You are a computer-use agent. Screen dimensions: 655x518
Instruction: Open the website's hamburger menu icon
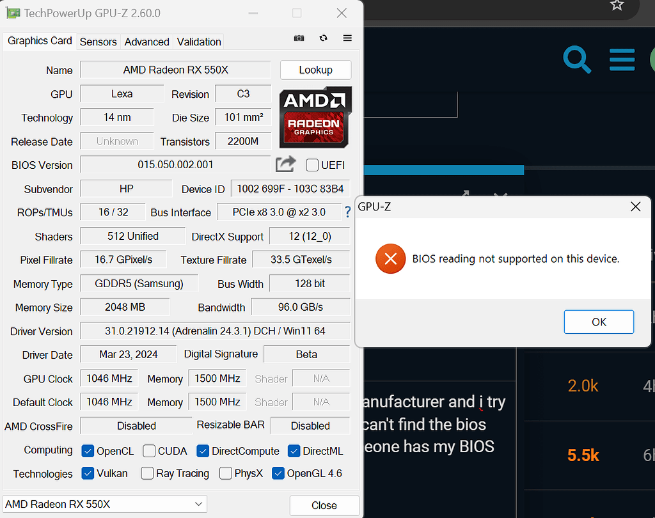point(622,59)
